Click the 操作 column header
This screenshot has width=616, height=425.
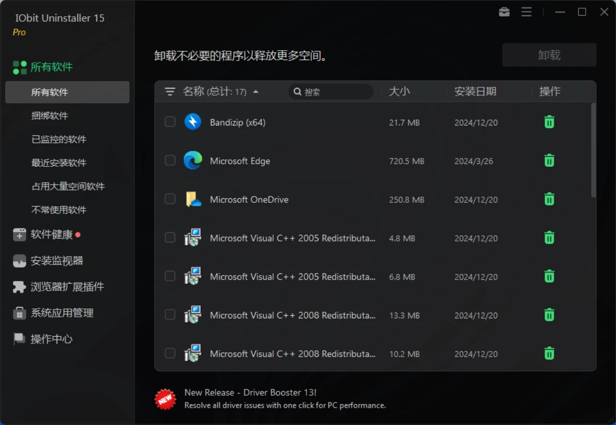[550, 91]
